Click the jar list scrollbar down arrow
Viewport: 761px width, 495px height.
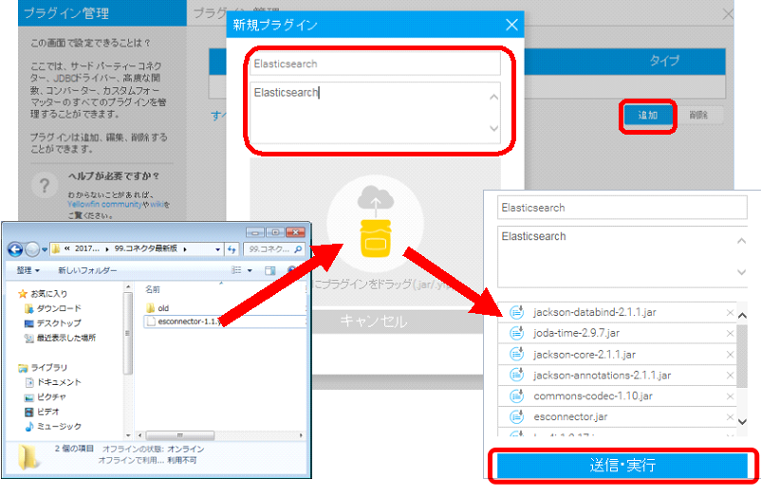coord(742,421)
